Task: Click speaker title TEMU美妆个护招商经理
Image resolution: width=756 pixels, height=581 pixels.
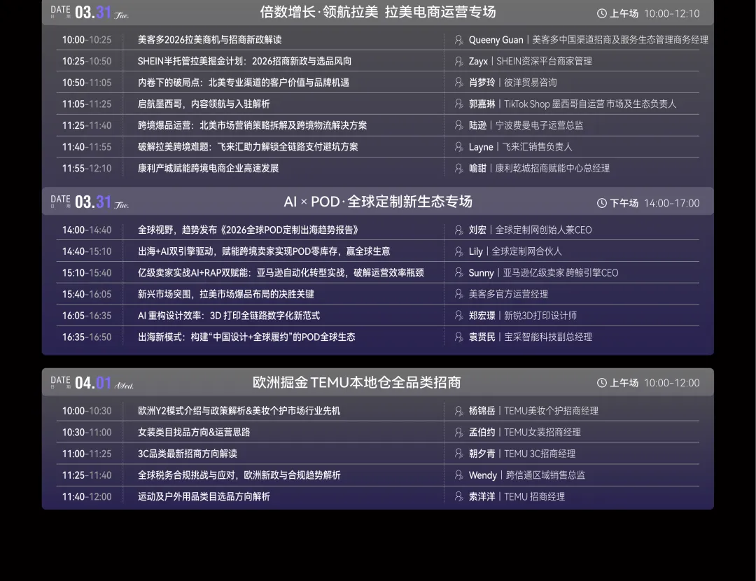Action: 551,411
